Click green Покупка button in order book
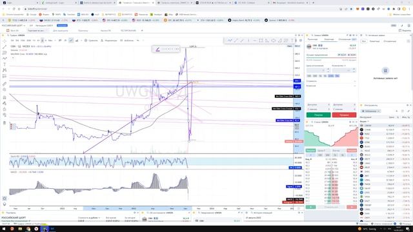The height and width of the screenshot is (232, 413). (x=310, y=150)
